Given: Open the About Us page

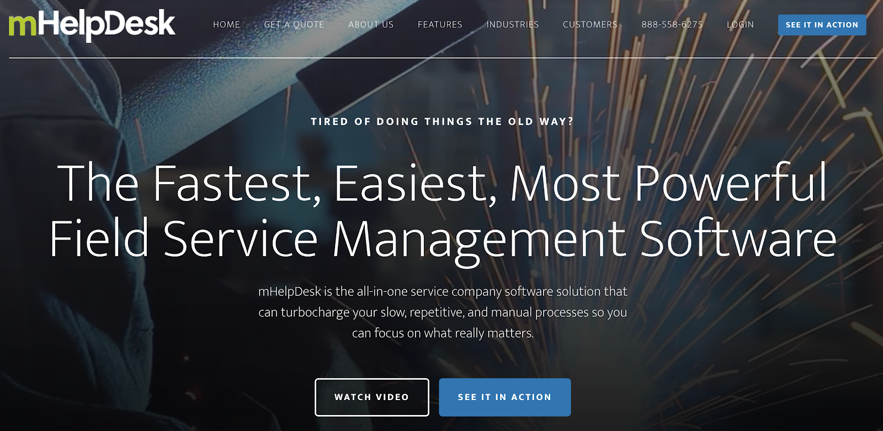Looking at the screenshot, I should (x=371, y=25).
